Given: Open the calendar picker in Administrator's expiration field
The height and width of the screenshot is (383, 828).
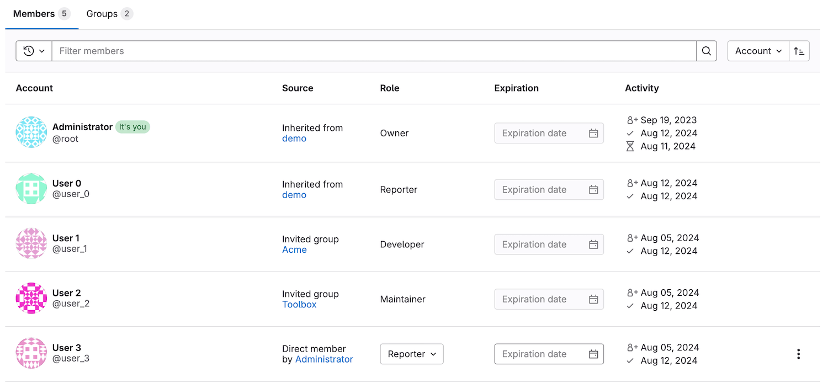Looking at the screenshot, I should coord(594,133).
